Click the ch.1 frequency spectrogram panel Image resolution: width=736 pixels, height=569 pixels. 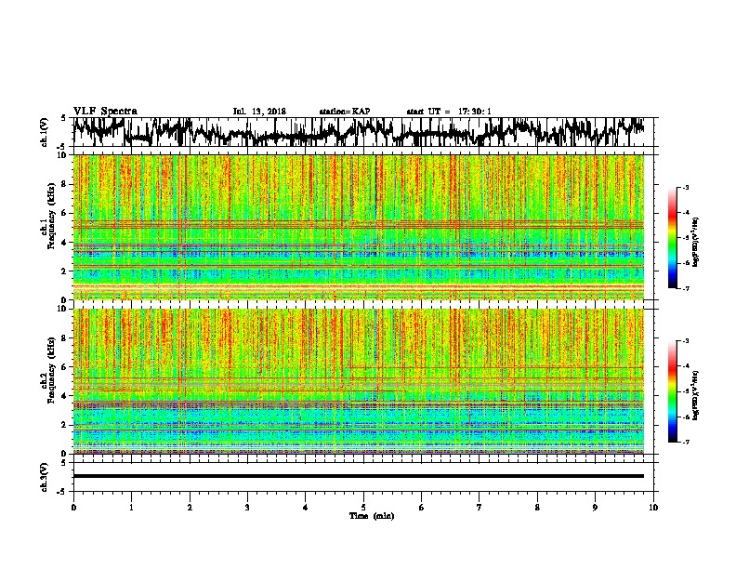click(359, 227)
